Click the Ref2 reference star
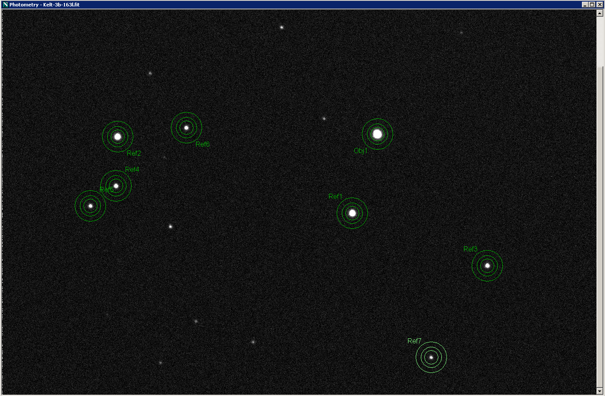The height and width of the screenshot is (396, 605). pyautogui.click(x=117, y=137)
